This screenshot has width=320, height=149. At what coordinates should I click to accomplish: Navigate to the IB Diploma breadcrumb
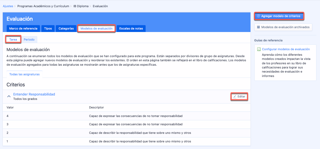click(81, 6)
